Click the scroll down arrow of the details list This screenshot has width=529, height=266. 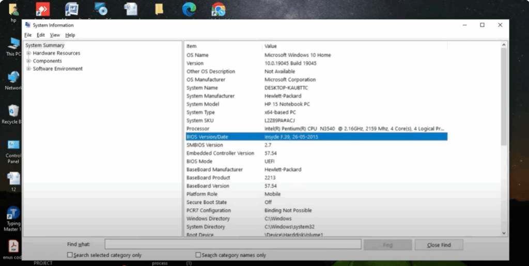click(x=504, y=233)
